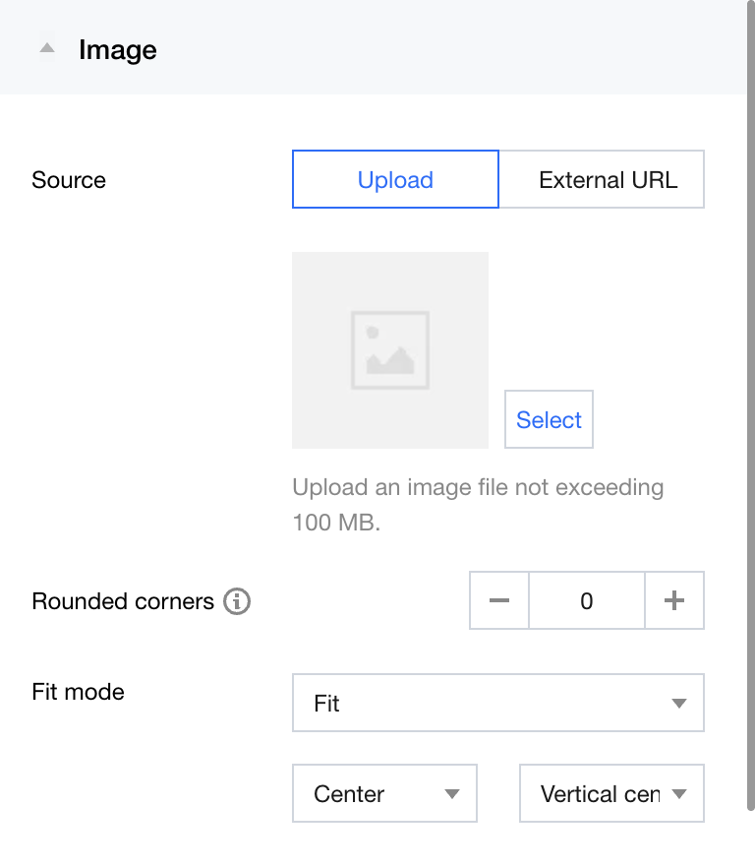The image size is (755, 868).
Task: Increase rounded corners with plus icon
Action: 674,600
